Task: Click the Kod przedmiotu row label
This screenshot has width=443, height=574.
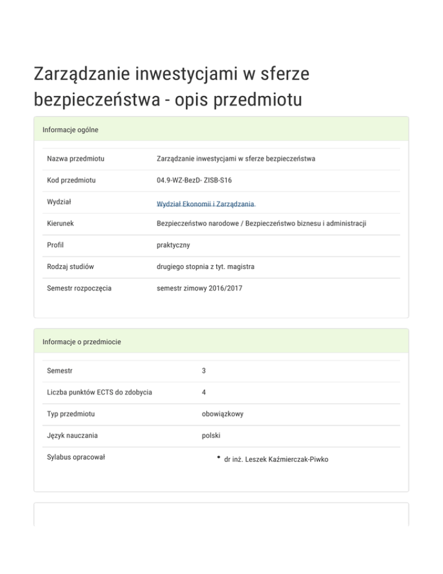Action: [x=72, y=181]
